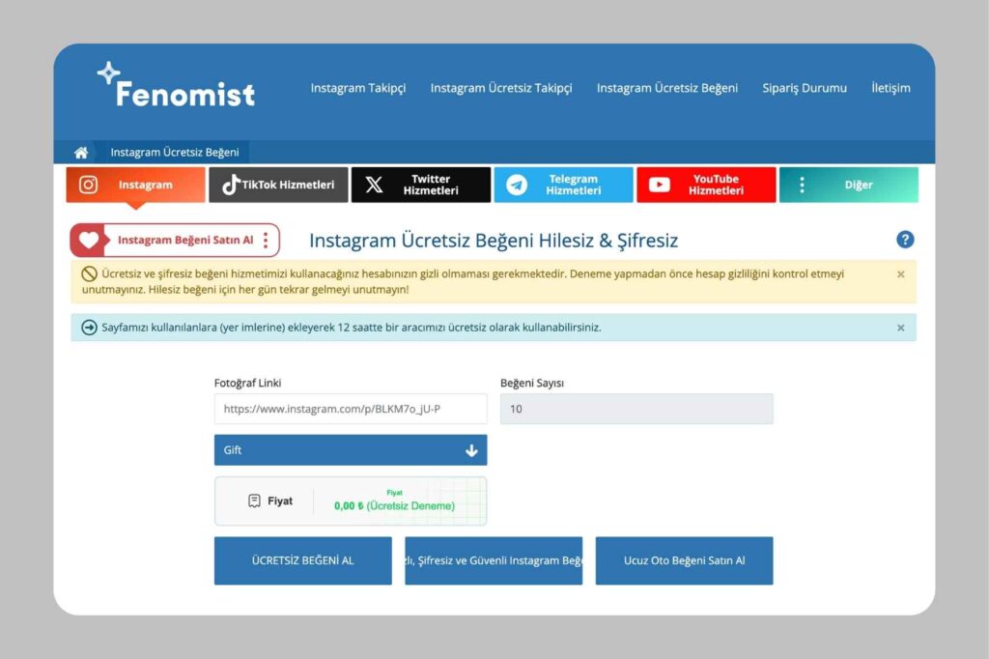989x659 pixels.
Task: Click Instagram Beğeni Satın Al button
Action: click(175, 240)
